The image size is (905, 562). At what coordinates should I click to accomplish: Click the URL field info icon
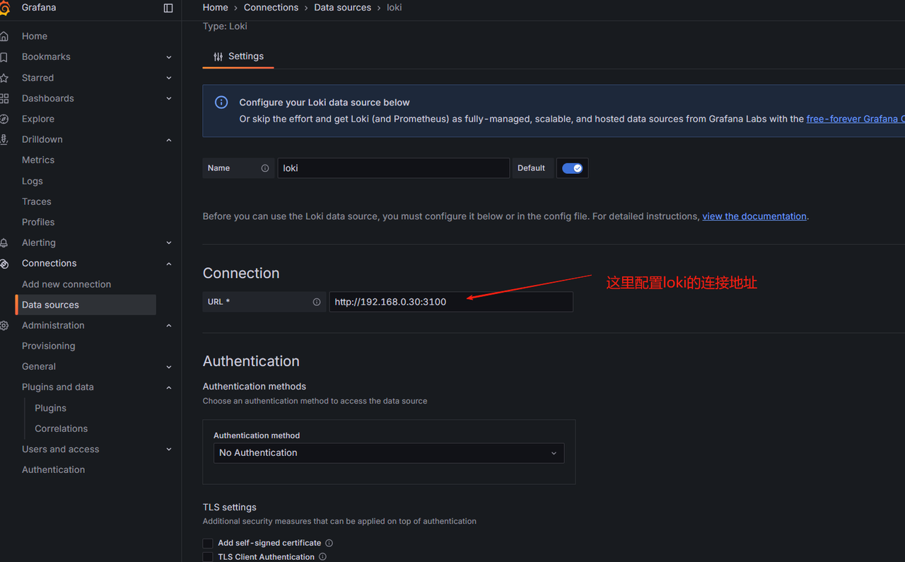317,302
